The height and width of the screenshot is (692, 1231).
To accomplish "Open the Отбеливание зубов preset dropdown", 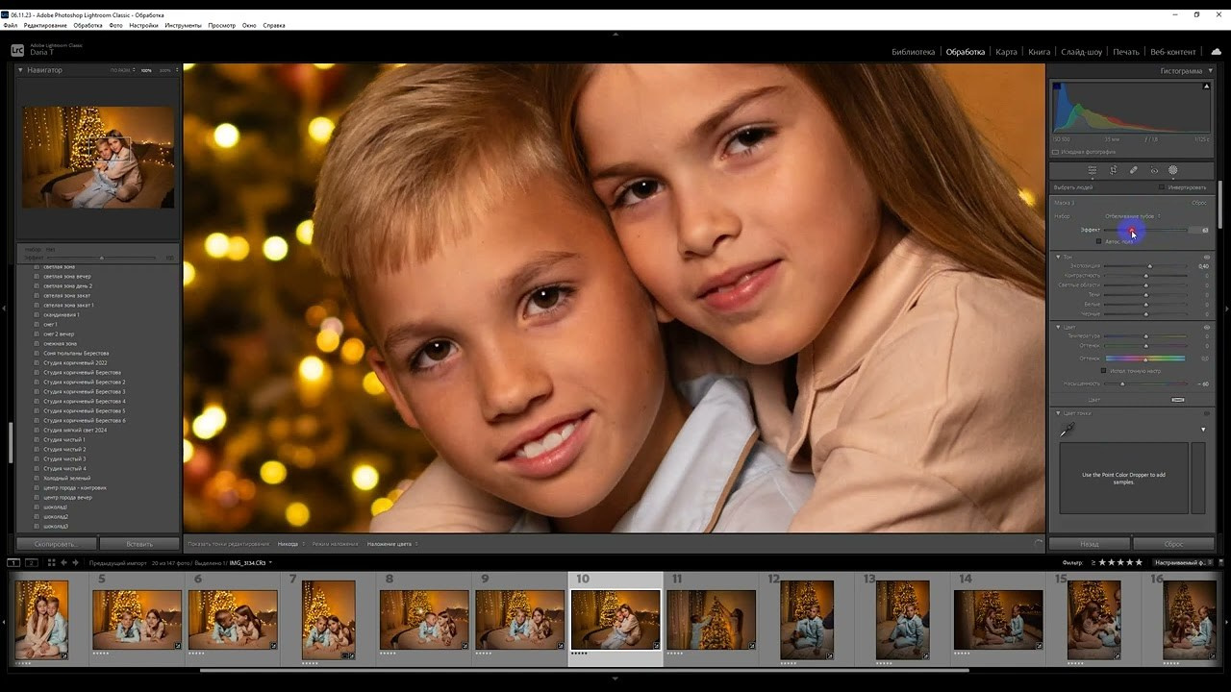I will tap(1133, 216).
